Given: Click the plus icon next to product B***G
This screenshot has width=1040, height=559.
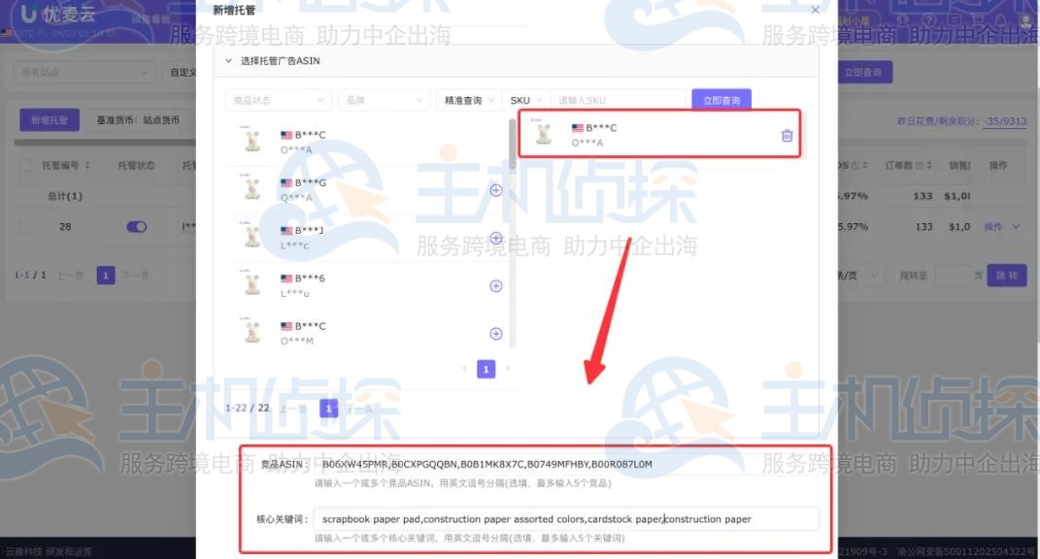Looking at the screenshot, I should tap(495, 191).
